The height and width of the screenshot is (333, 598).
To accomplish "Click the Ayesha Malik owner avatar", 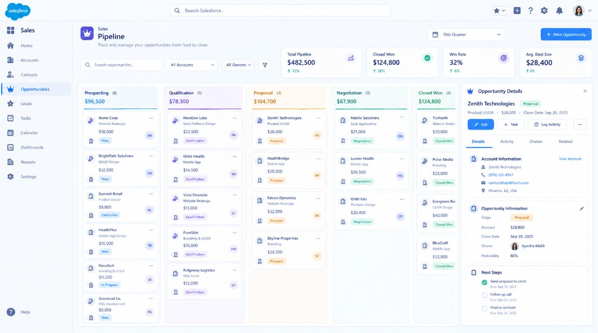I will click(514, 246).
